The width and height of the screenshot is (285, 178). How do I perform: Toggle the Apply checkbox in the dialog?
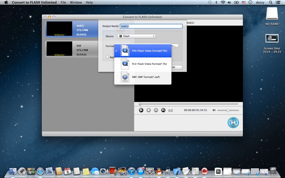click(107, 57)
